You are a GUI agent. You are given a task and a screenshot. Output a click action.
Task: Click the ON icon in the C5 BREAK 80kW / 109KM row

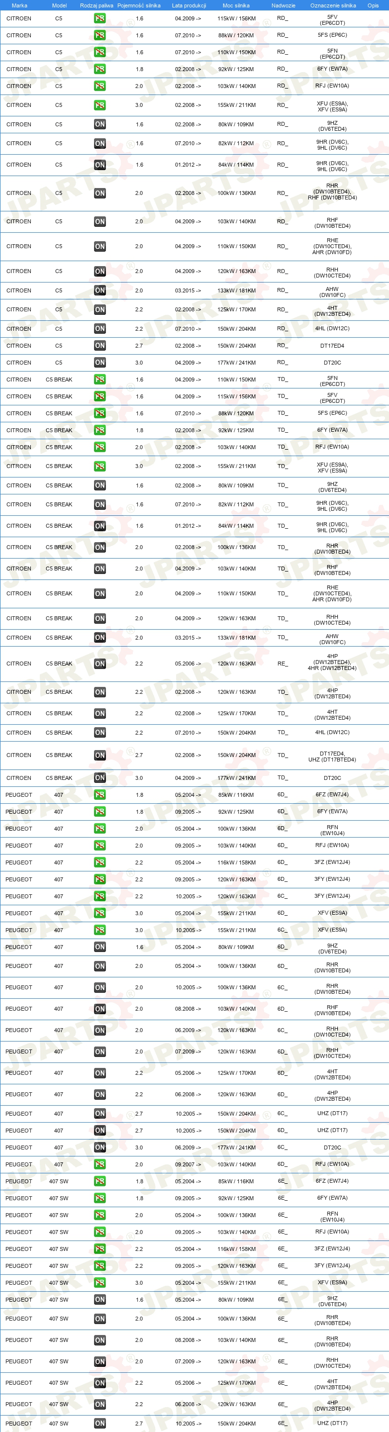click(x=99, y=485)
